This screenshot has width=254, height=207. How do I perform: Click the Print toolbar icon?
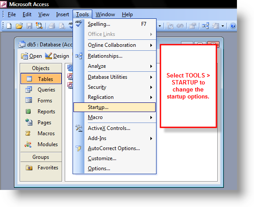(x=52, y=26)
